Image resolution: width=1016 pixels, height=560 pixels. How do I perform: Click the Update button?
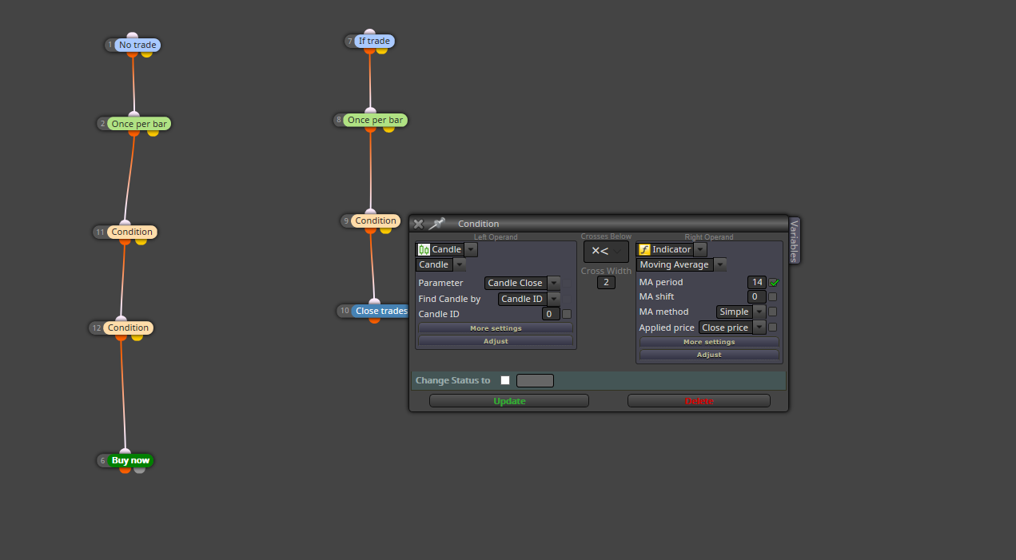(x=509, y=401)
